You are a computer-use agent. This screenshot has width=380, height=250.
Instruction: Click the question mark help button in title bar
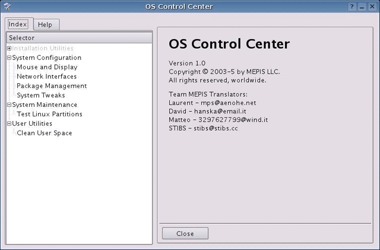tap(352, 7)
